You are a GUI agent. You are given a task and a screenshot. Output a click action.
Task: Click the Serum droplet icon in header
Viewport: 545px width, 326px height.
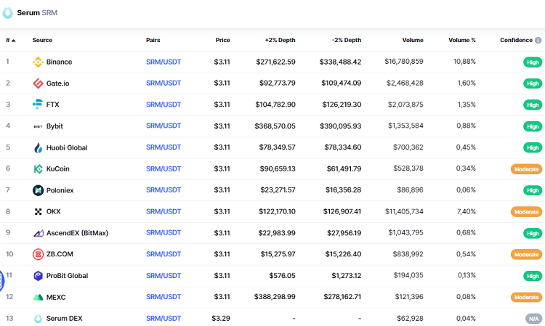click(x=8, y=12)
